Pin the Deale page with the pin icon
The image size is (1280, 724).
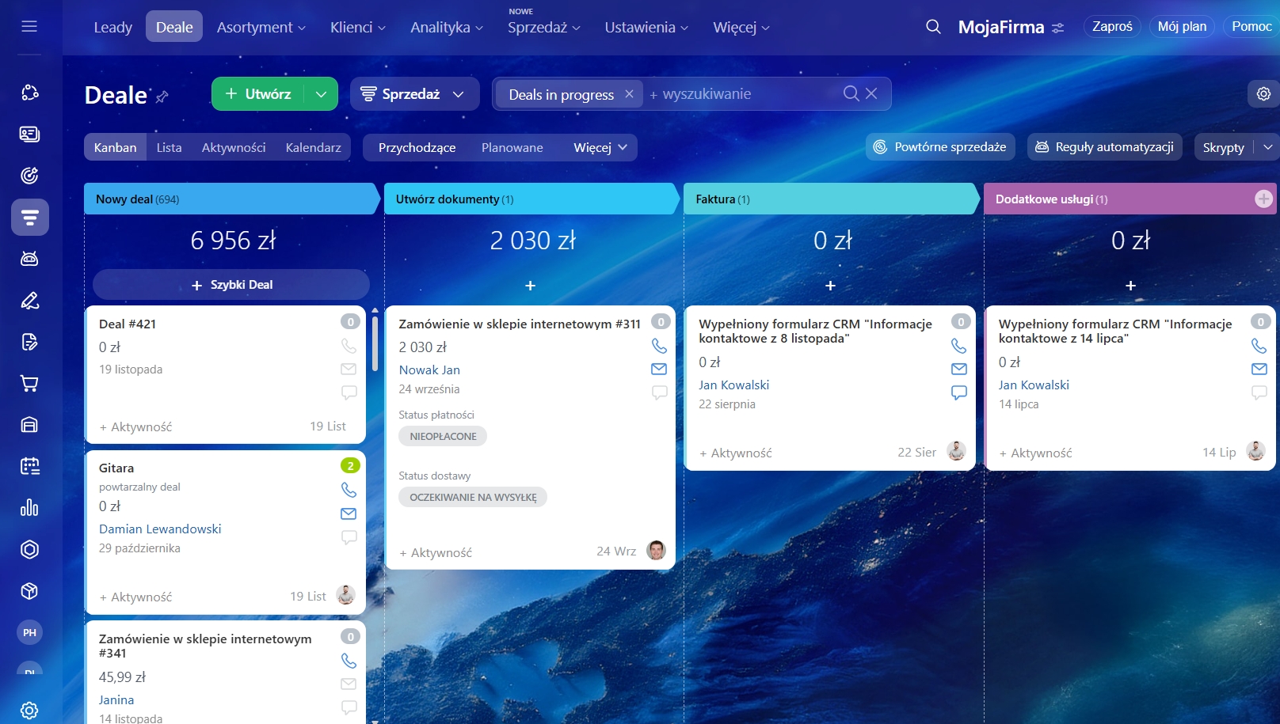(162, 97)
